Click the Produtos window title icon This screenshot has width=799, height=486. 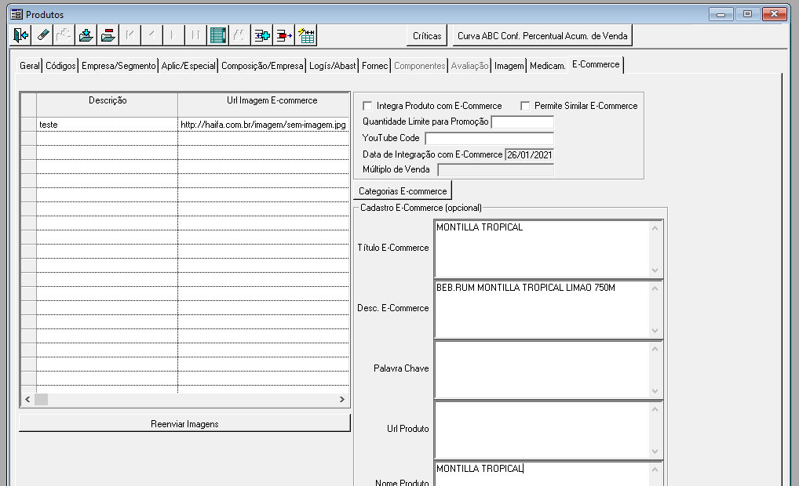[16, 14]
